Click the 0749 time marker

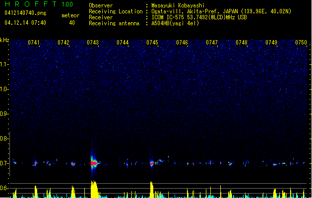pos(271,42)
